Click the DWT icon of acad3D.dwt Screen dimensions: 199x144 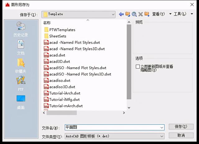point(46,61)
